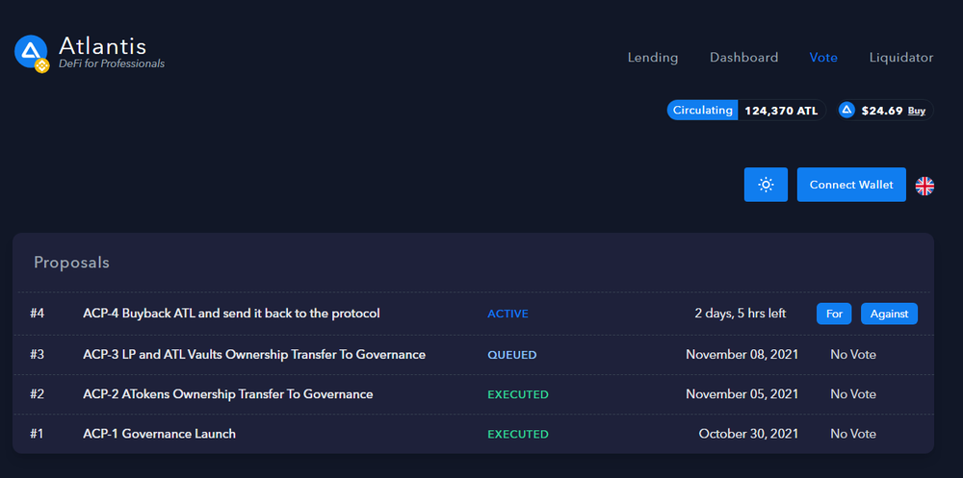Click the Atlantis brand name text
This screenshot has width=963, height=478.
(102, 45)
